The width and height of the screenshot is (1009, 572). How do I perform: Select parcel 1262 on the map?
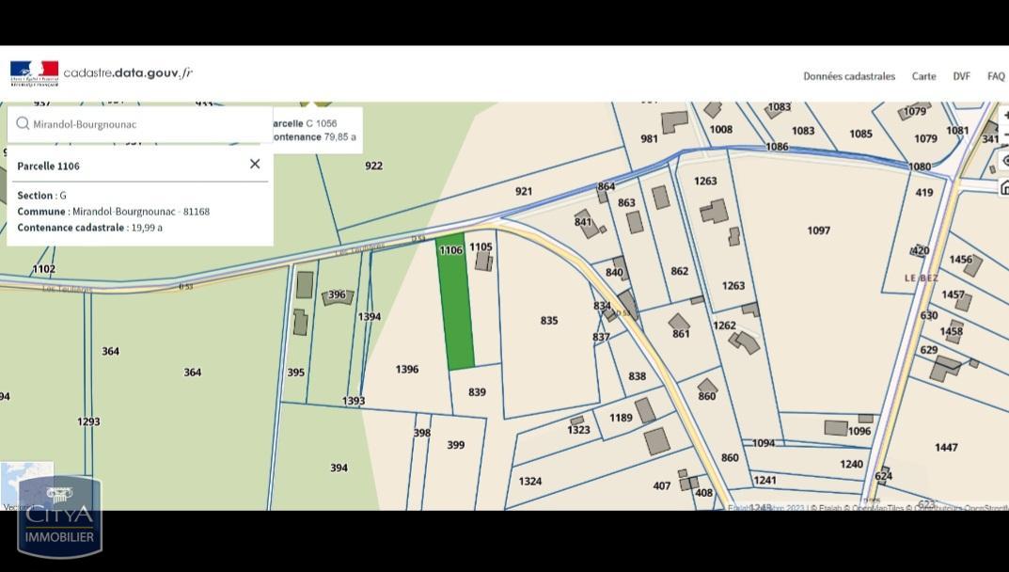click(x=724, y=326)
